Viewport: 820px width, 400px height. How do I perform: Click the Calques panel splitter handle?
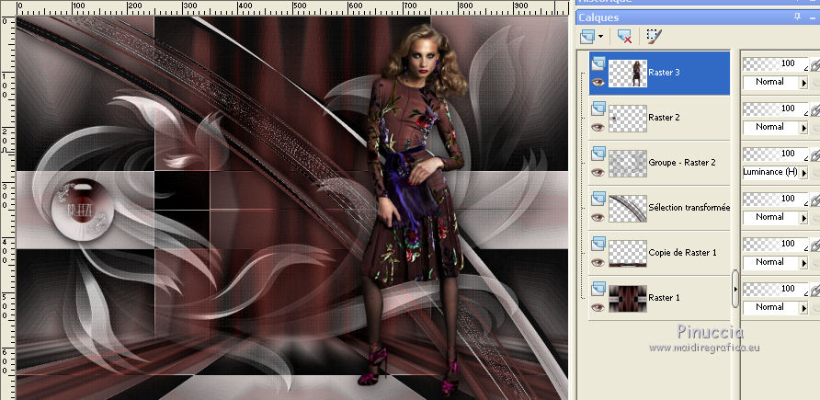point(735,289)
